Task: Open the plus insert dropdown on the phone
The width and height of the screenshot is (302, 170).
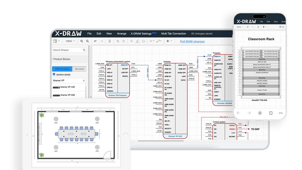Action: [x=265, y=27]
